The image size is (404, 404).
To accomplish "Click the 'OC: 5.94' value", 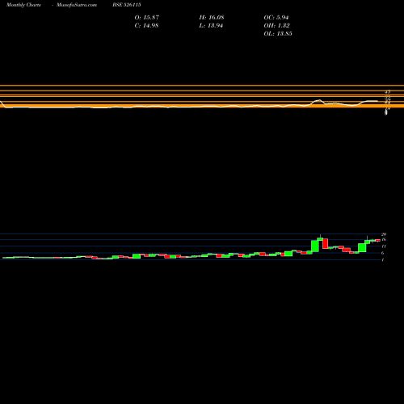I will point(276,18).
